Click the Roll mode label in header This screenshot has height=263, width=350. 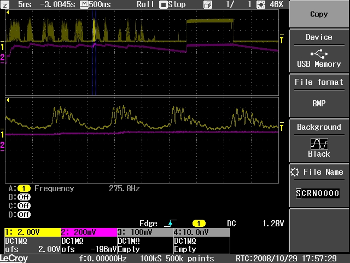click(x=145, y=4)
